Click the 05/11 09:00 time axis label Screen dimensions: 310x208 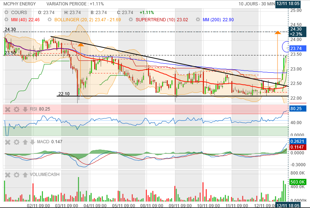coord(123,205)
